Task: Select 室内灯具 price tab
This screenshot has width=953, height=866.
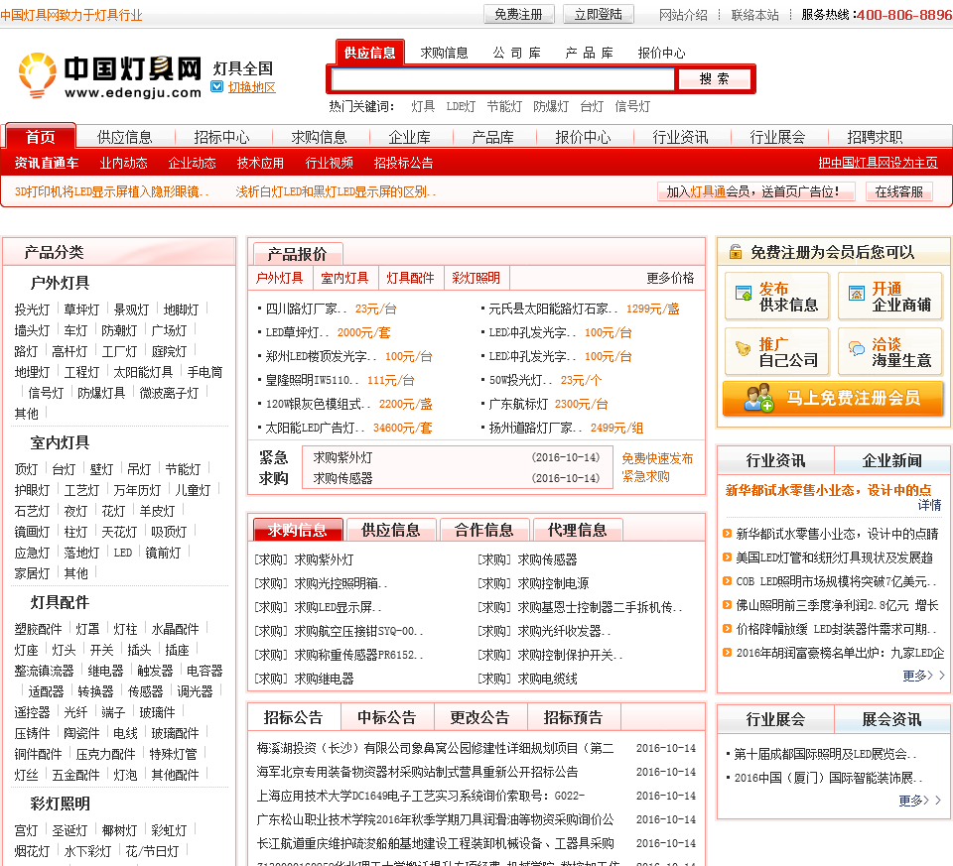Action: pos(345,278)
